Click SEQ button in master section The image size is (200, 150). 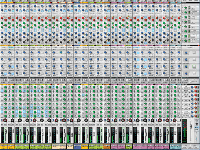[186, 145]
